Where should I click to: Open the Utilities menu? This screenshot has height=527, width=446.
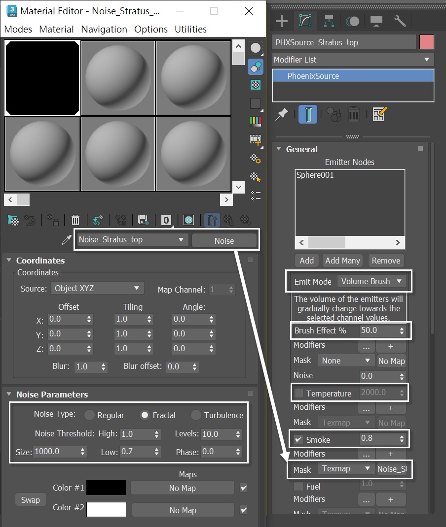point(190,29)
